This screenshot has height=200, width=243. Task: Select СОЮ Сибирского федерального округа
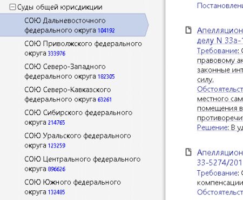click(78, 118)
